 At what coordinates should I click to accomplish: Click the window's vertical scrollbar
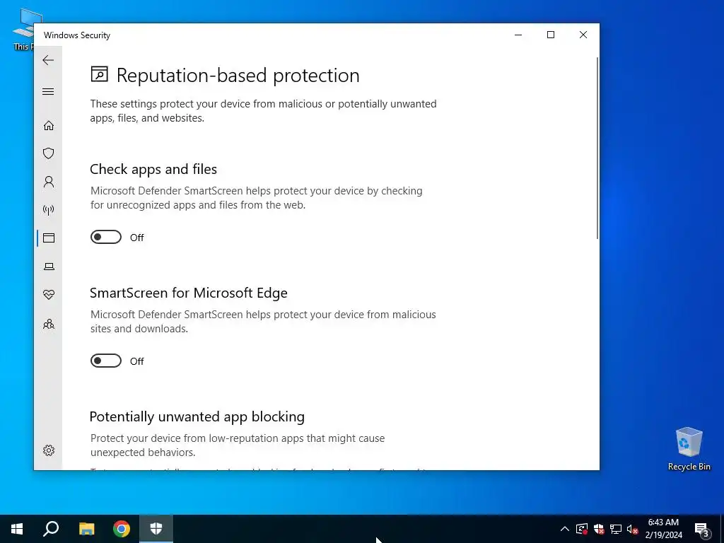tap(597, 148)
